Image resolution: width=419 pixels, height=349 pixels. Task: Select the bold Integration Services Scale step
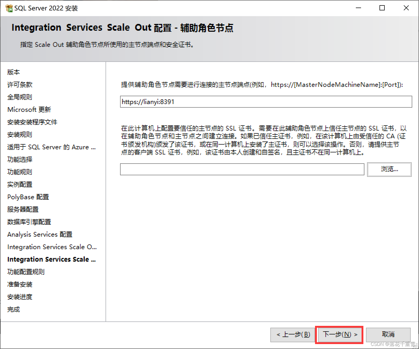51,259
